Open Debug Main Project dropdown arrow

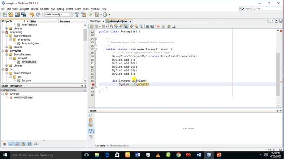point(101,15)
